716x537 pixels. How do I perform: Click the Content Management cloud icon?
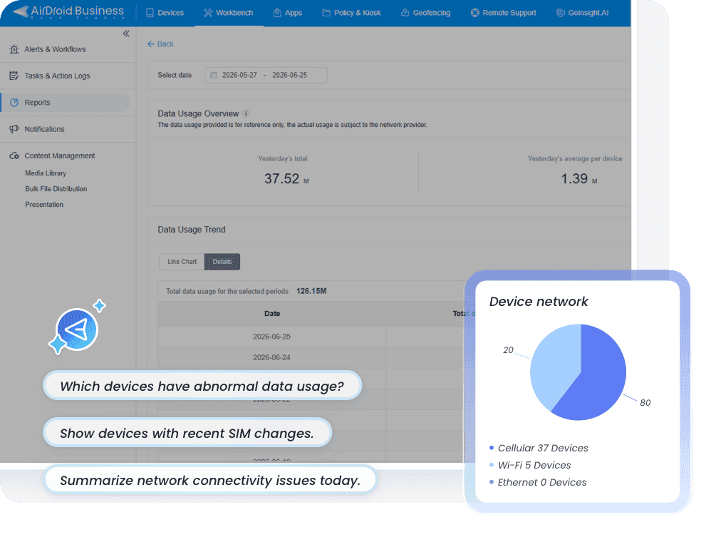(x=14, y=156)
